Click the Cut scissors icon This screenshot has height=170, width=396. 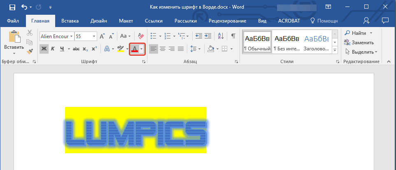[30, 33]
